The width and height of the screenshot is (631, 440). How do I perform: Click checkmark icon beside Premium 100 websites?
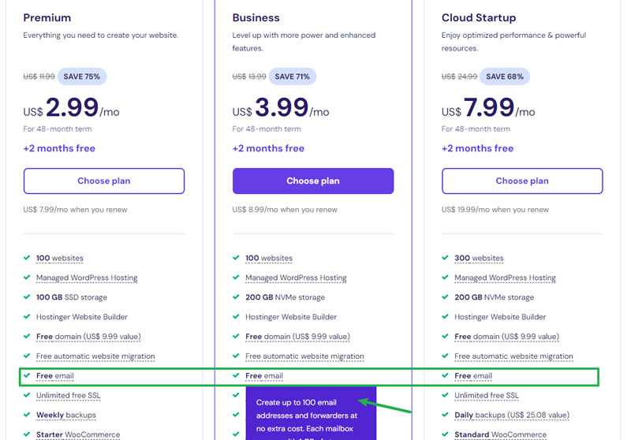coord(27,258)
